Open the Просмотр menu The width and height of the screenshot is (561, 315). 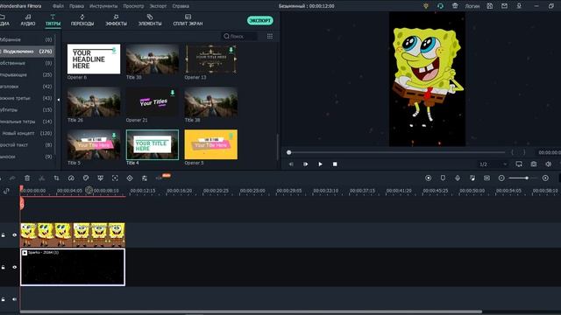coord(133,6)
